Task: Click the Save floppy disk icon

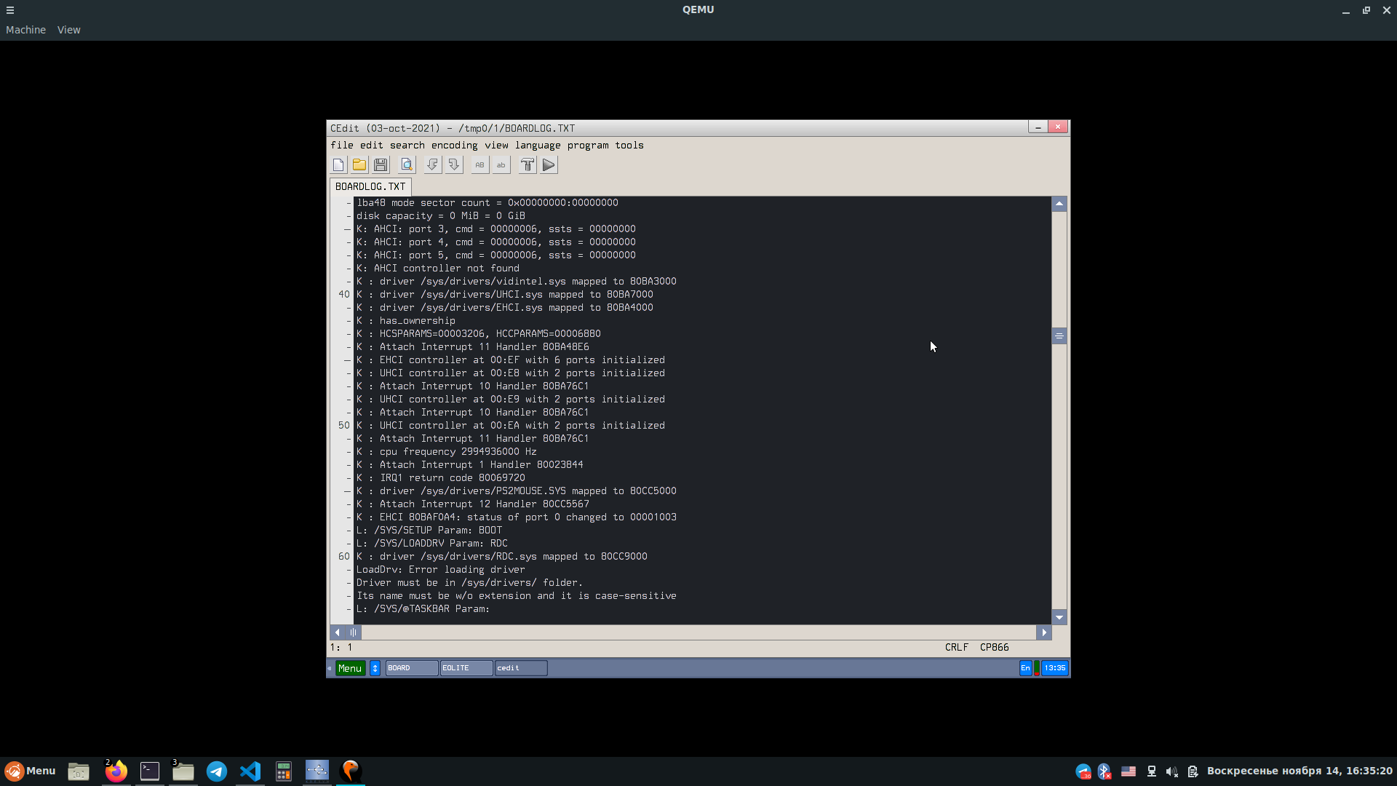Action: click(x=381, y=165)
